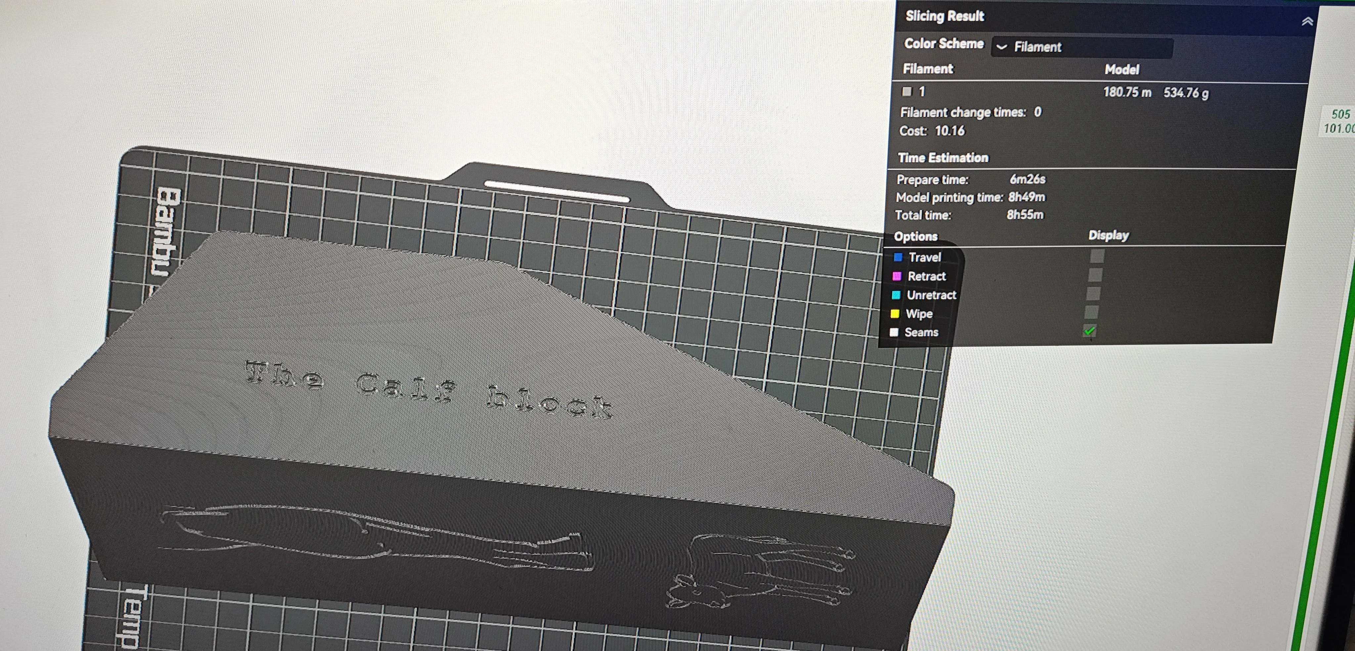Image resolution: width=1355 pixels, height=651 pixels.
Task: Click the Model column header
Action: pyautogui.click(x=1121, y=69)
